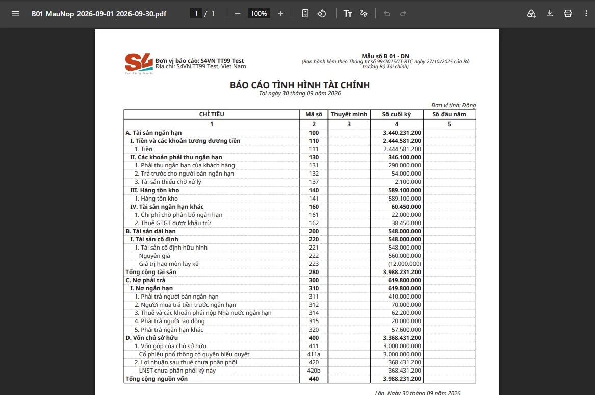This screenshot has height=395, width=595.
Task: Redo the annotation
Action: 403,14
